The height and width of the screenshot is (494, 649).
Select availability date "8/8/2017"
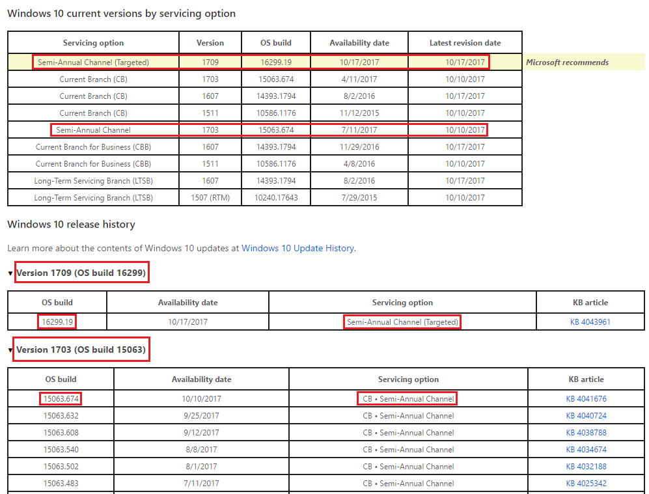(201, 450)
